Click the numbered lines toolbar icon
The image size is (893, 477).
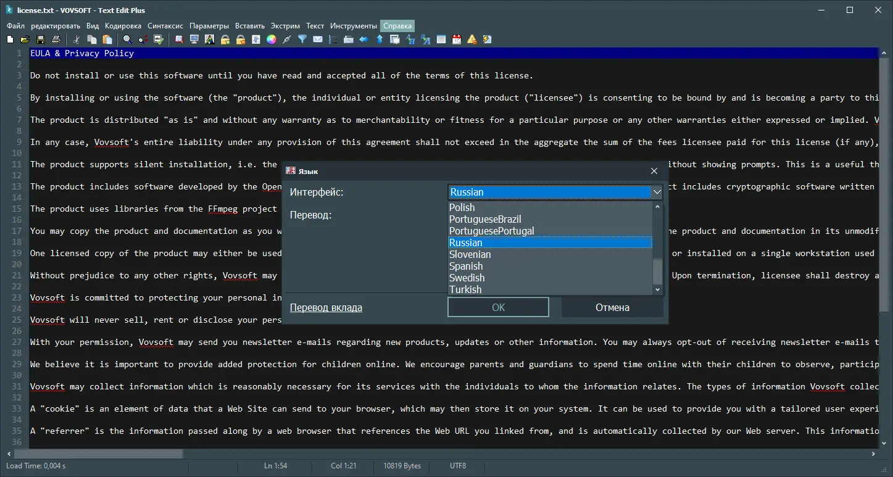pyautogui.click(x=333, y=39)
